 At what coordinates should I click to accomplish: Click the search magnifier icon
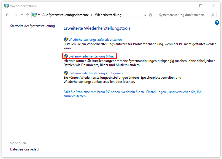(212, 15)
